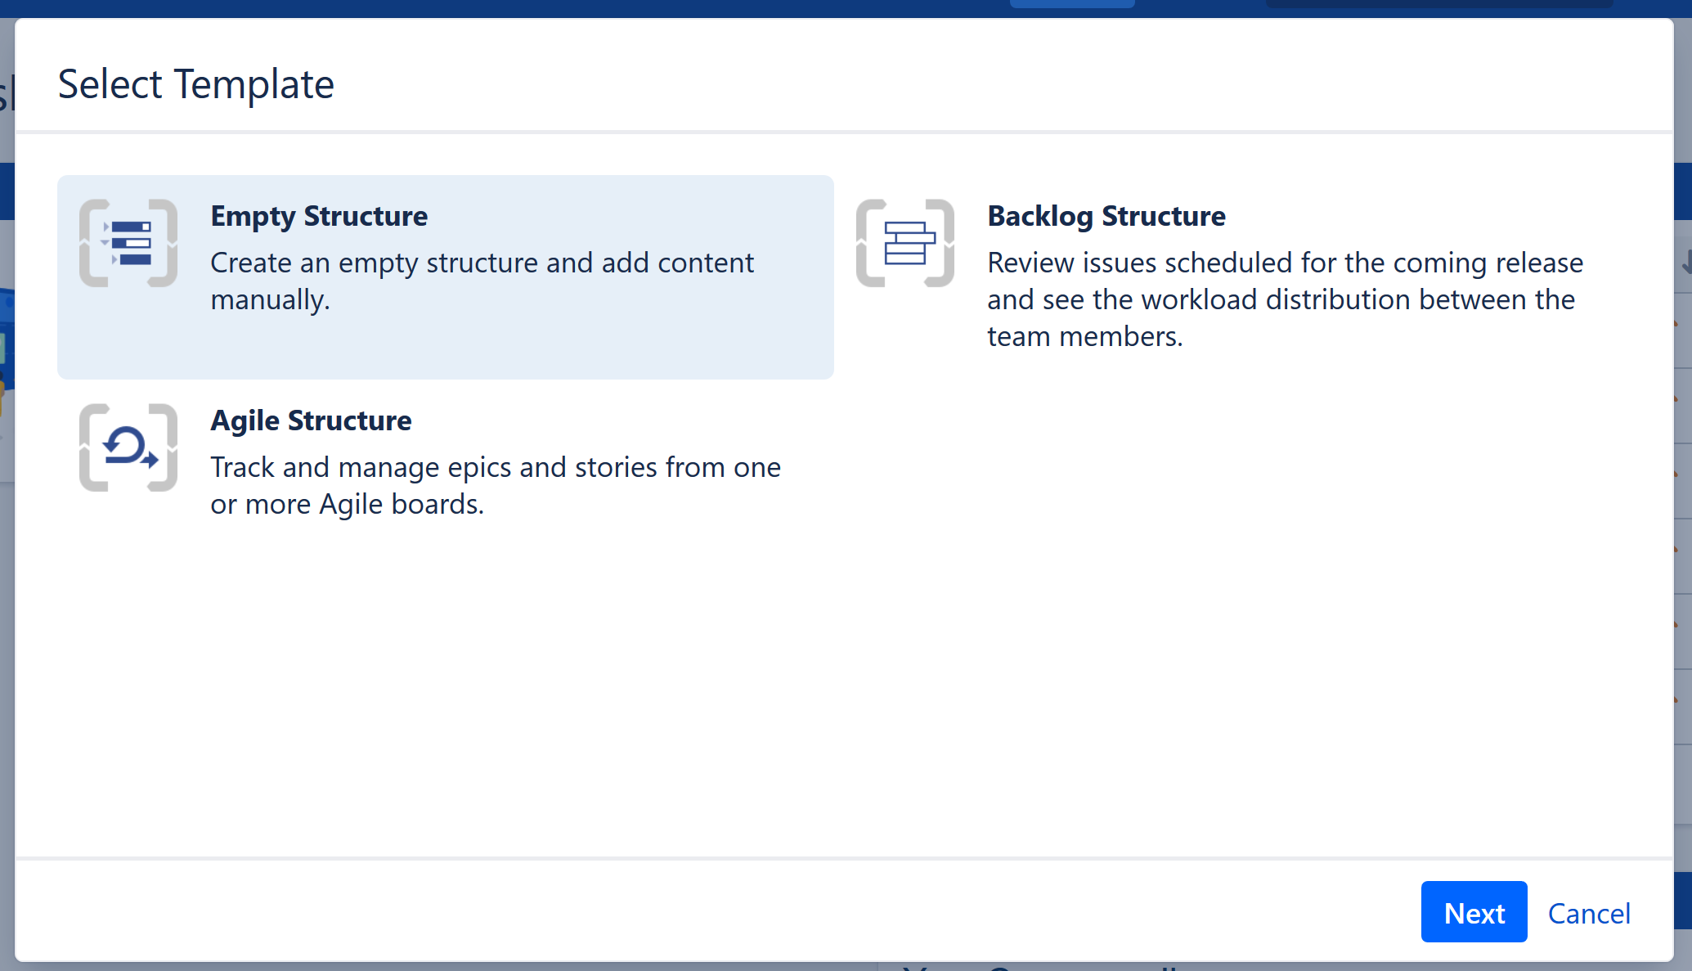
Task: Click the Empty Structure title
Action: click(x=319, y=216)
